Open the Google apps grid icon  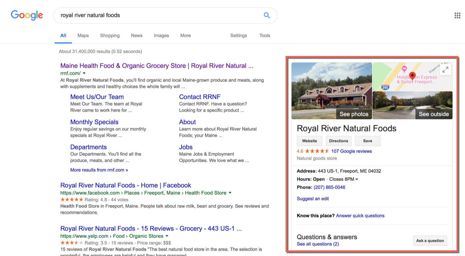tap(458, 15)
